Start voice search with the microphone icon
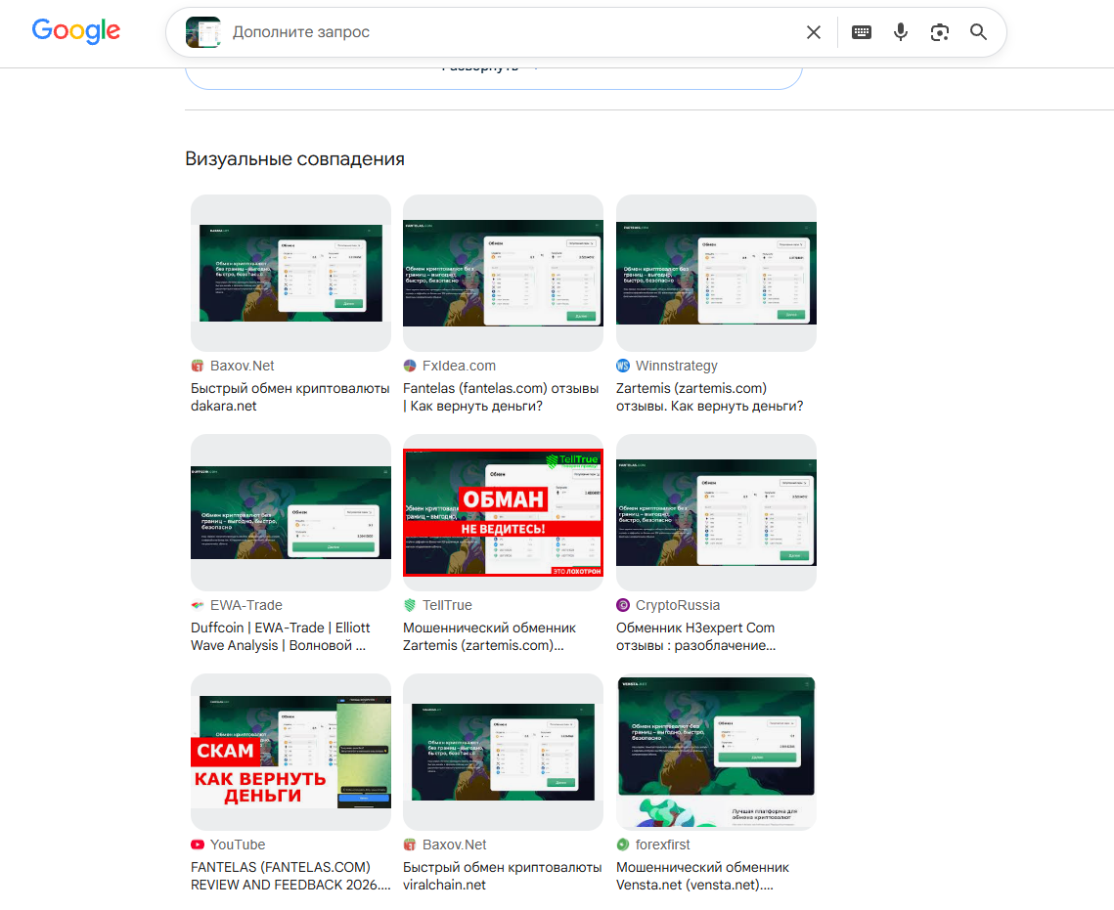 tap(900, 32)
